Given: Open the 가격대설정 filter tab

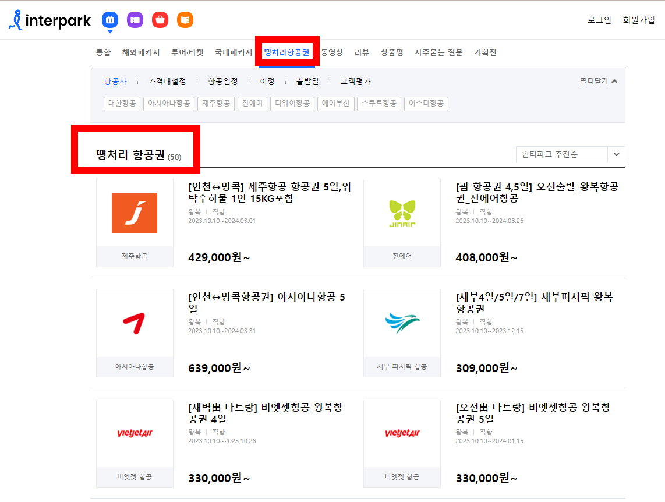Looking at the screenshot, I should click(166, 81).
